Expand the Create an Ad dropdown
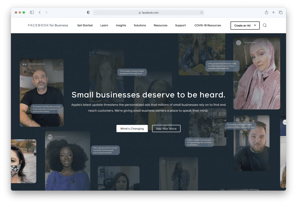 coord(245,25)
